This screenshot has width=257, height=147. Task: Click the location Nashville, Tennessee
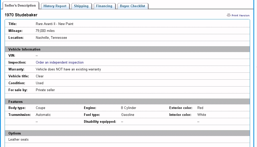click(51, 38)
